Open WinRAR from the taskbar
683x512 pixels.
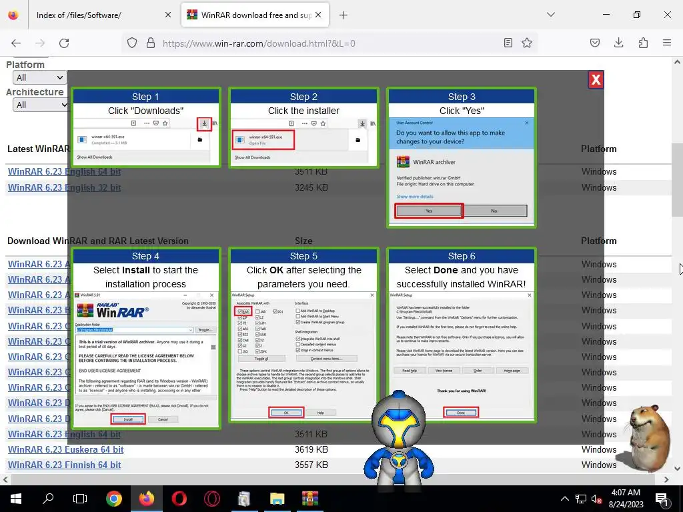tap(309, 499)
